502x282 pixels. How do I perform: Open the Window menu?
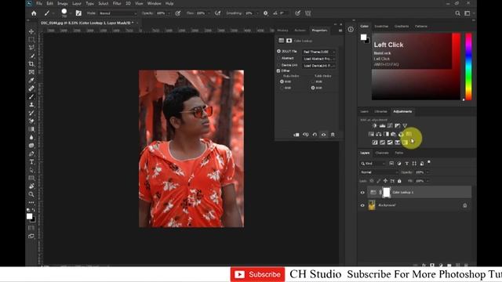pos(154,3)
